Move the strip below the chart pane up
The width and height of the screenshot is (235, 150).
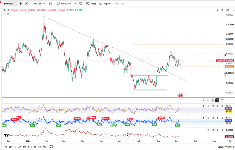(204, 100)
